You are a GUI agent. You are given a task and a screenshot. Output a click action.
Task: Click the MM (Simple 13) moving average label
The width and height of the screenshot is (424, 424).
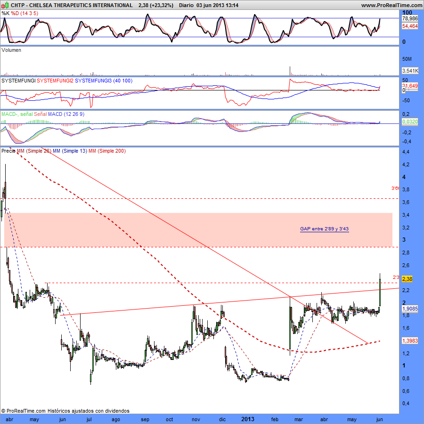[x=70, y=151]
